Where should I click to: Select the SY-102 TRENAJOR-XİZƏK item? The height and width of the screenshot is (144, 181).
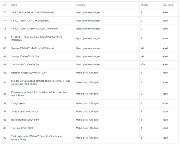(x=30, y=20)
